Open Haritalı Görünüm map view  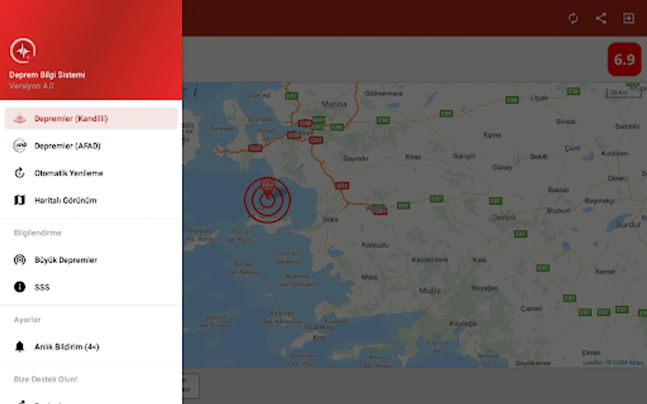[91, 200]
